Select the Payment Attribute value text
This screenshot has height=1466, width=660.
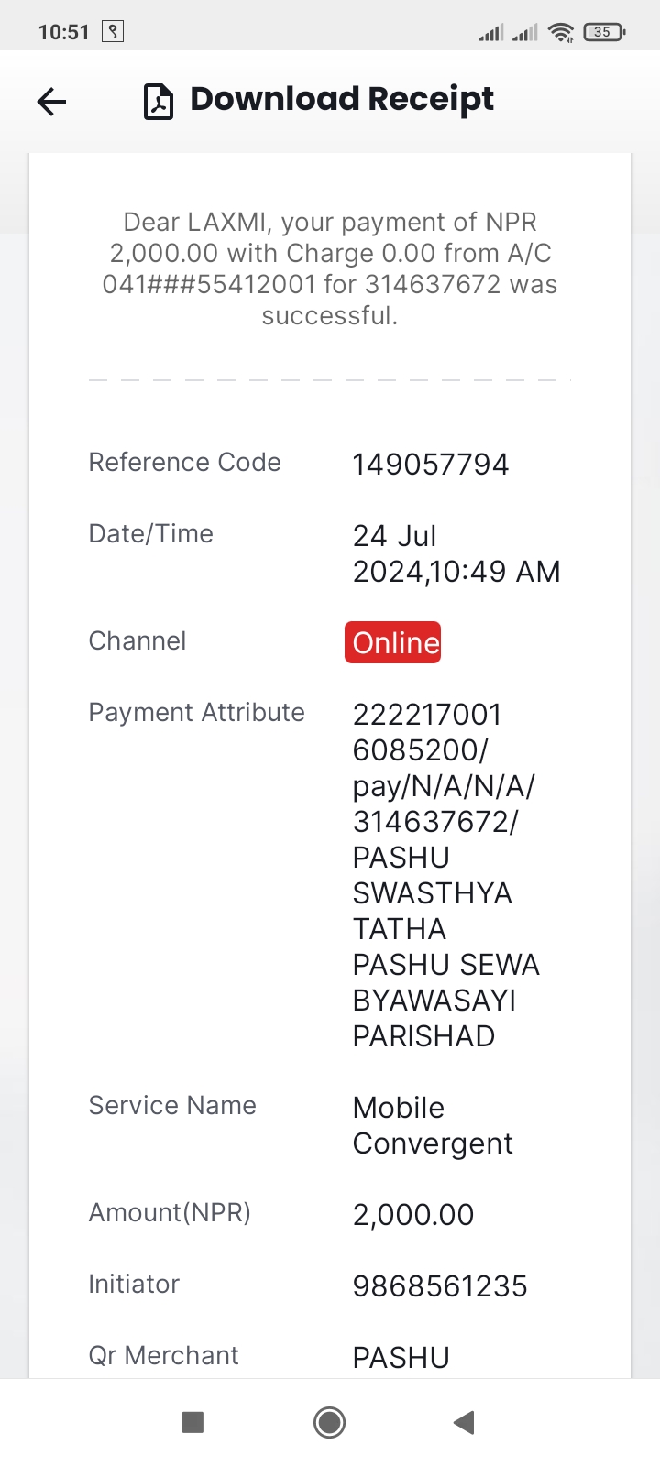445,875
